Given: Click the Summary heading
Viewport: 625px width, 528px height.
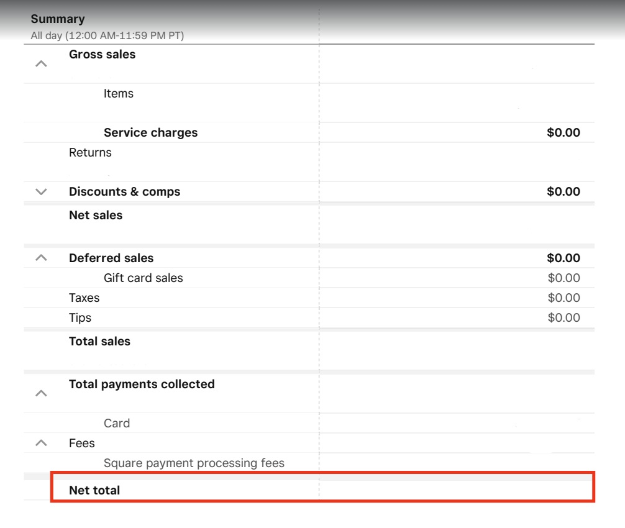Looking at the screenshot, I should 58,19.
